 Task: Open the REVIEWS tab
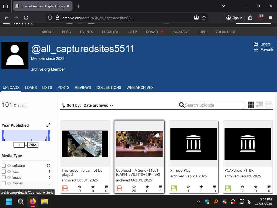click(x=83, y=87)
